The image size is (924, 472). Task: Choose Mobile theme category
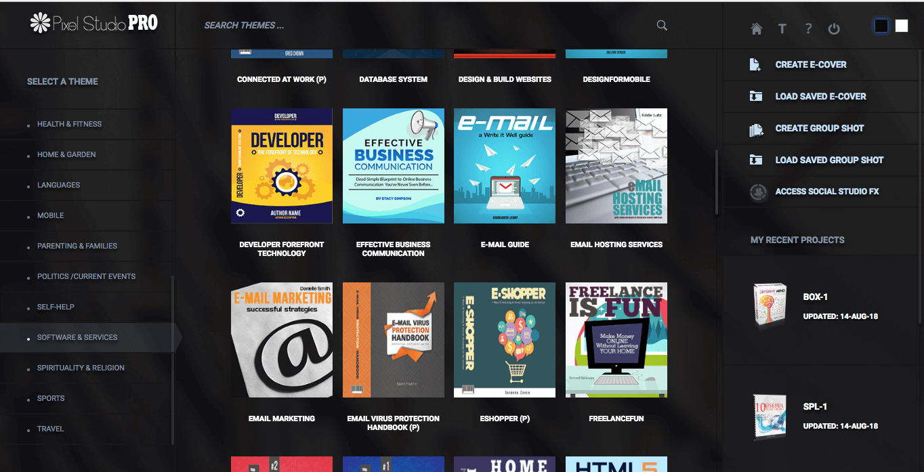point(50,215)
